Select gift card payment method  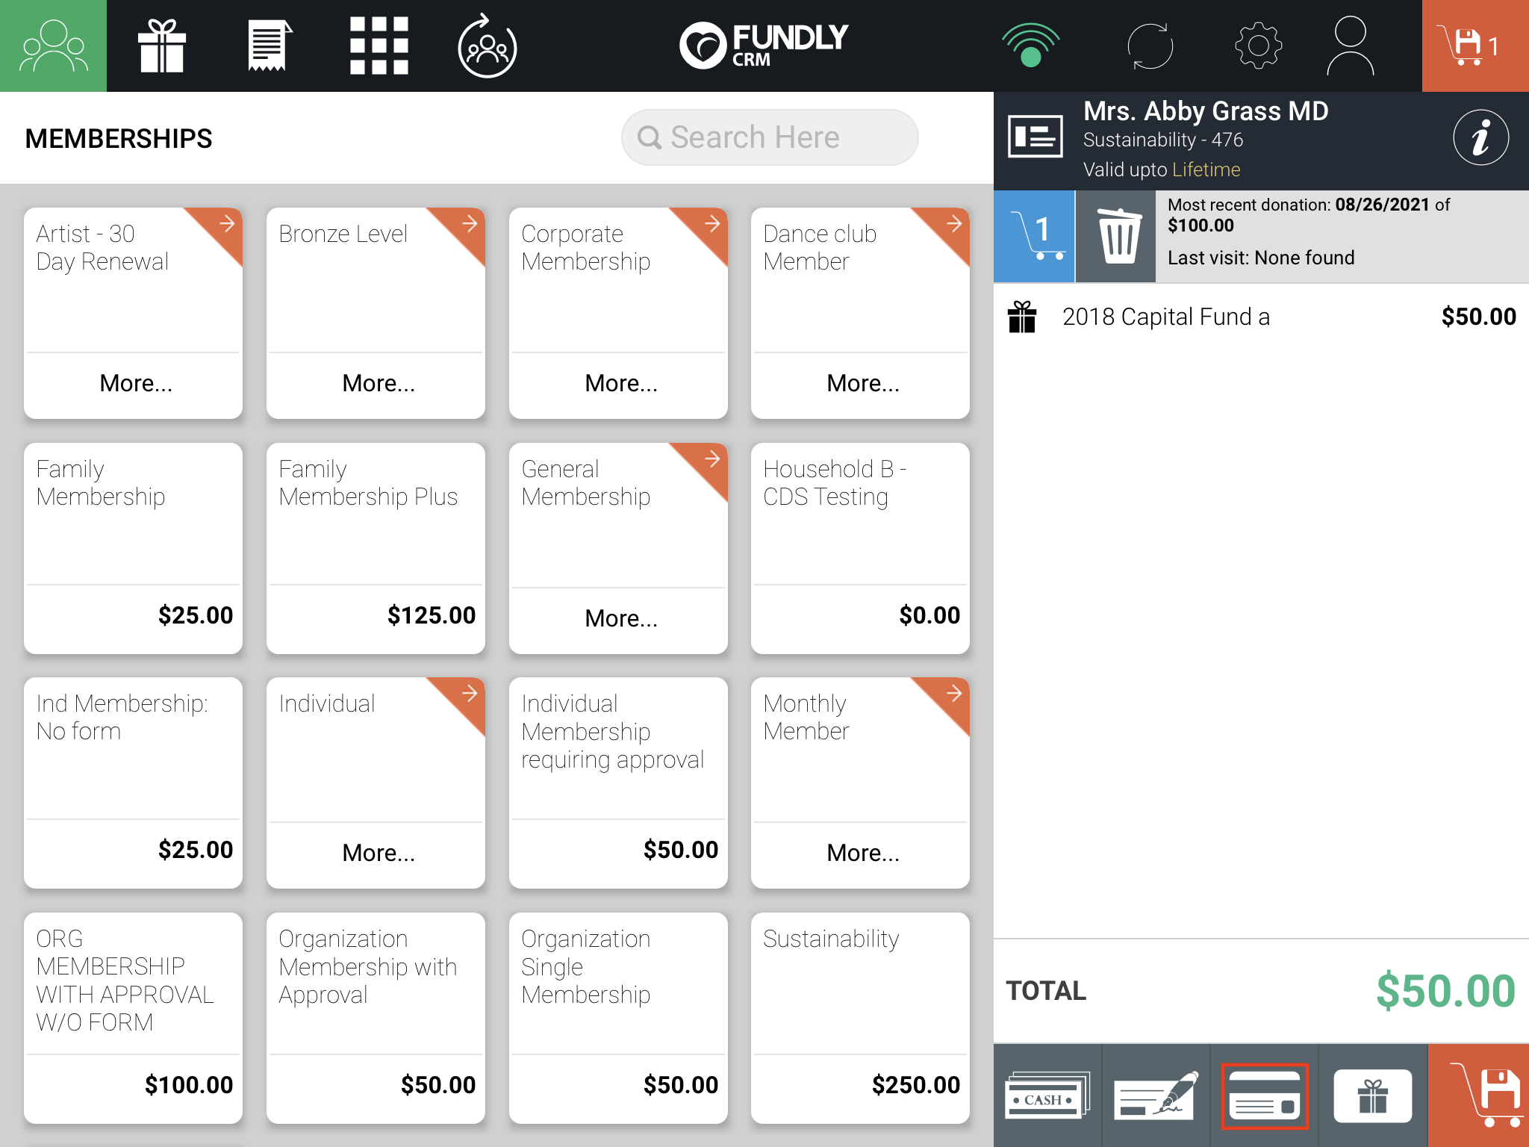click(x=1372, y=1095)
